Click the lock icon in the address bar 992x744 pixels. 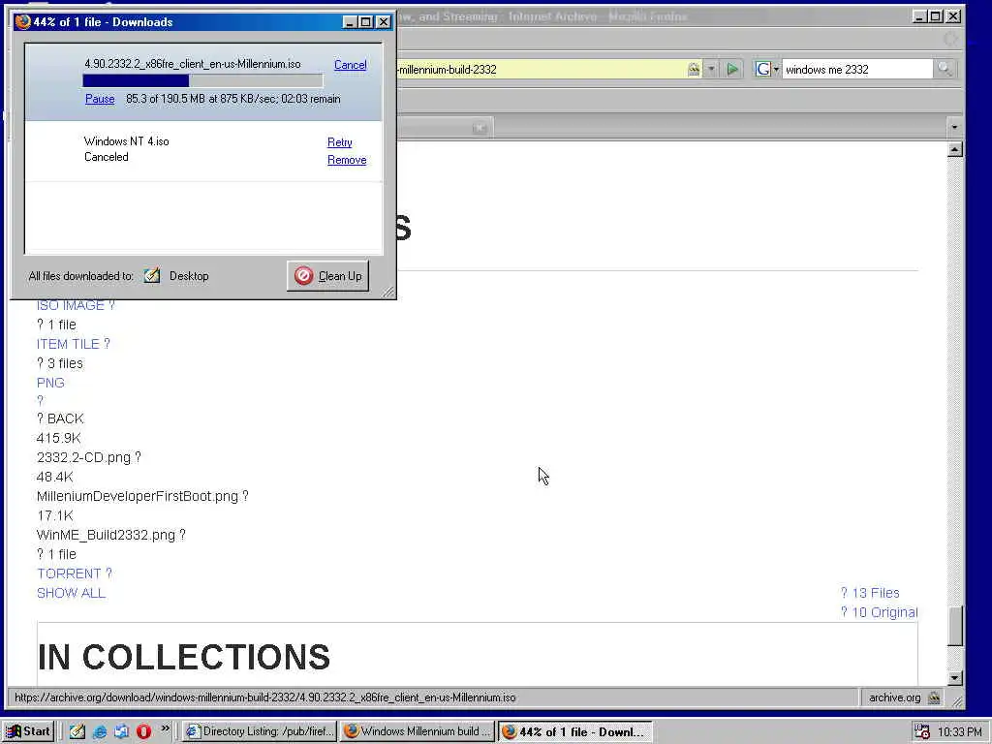tap(694, 69)
